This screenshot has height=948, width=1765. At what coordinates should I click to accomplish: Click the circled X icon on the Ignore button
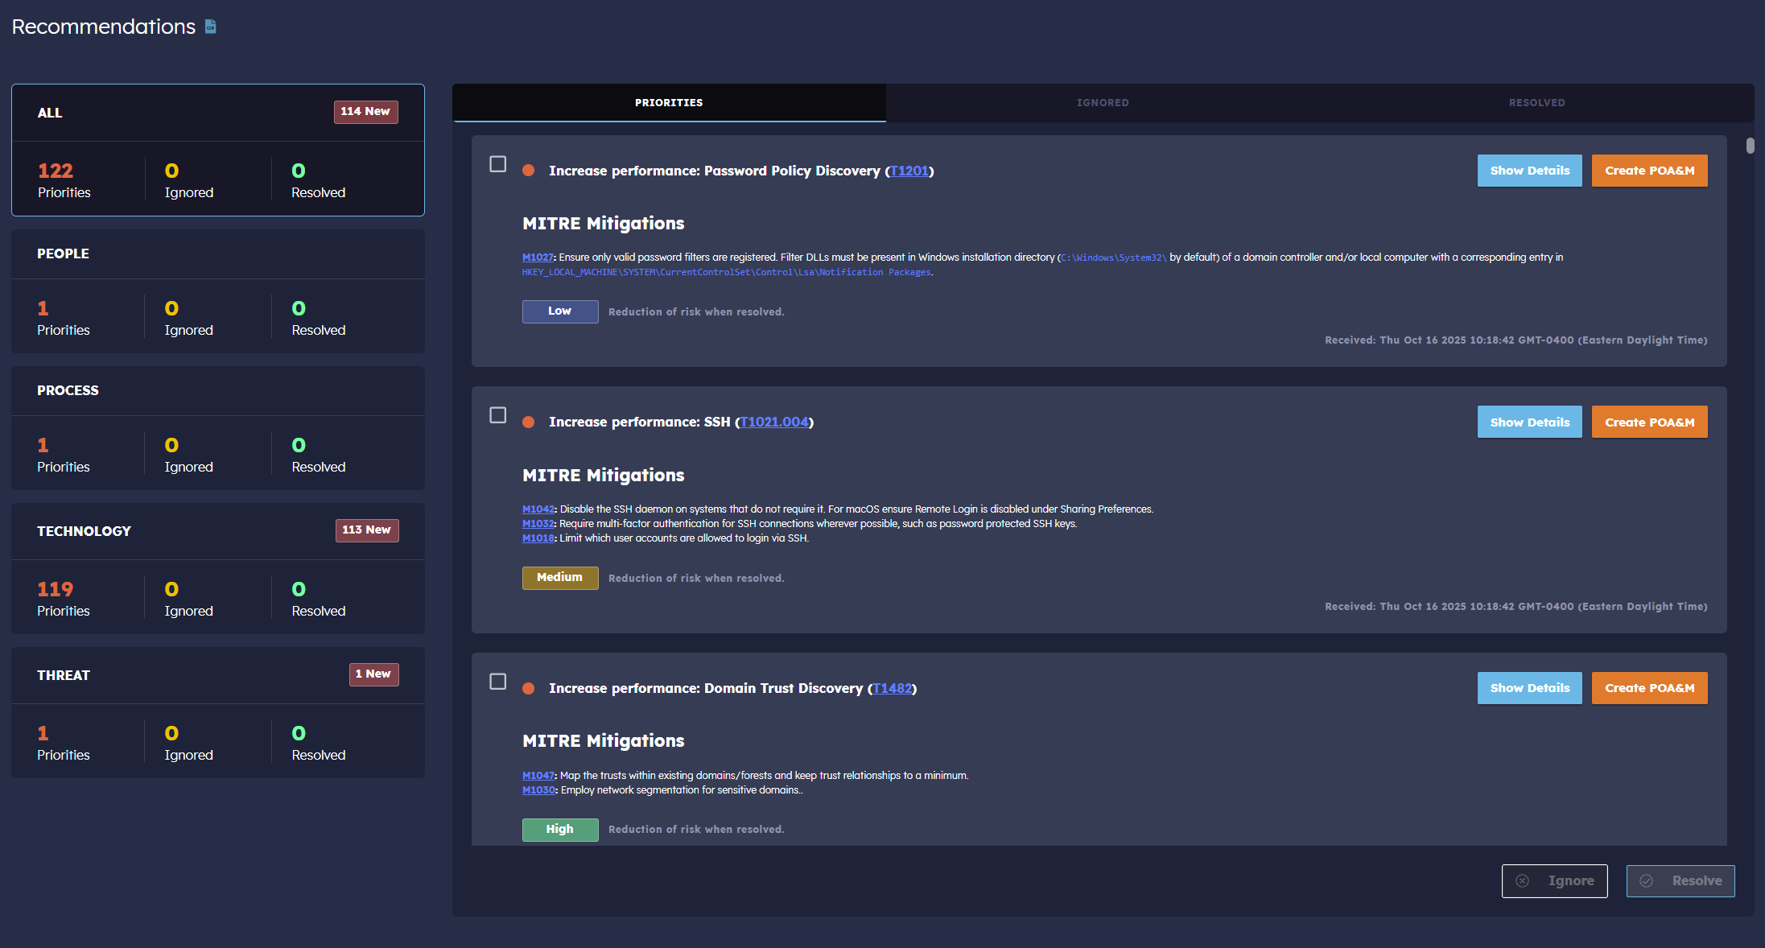1522,880
